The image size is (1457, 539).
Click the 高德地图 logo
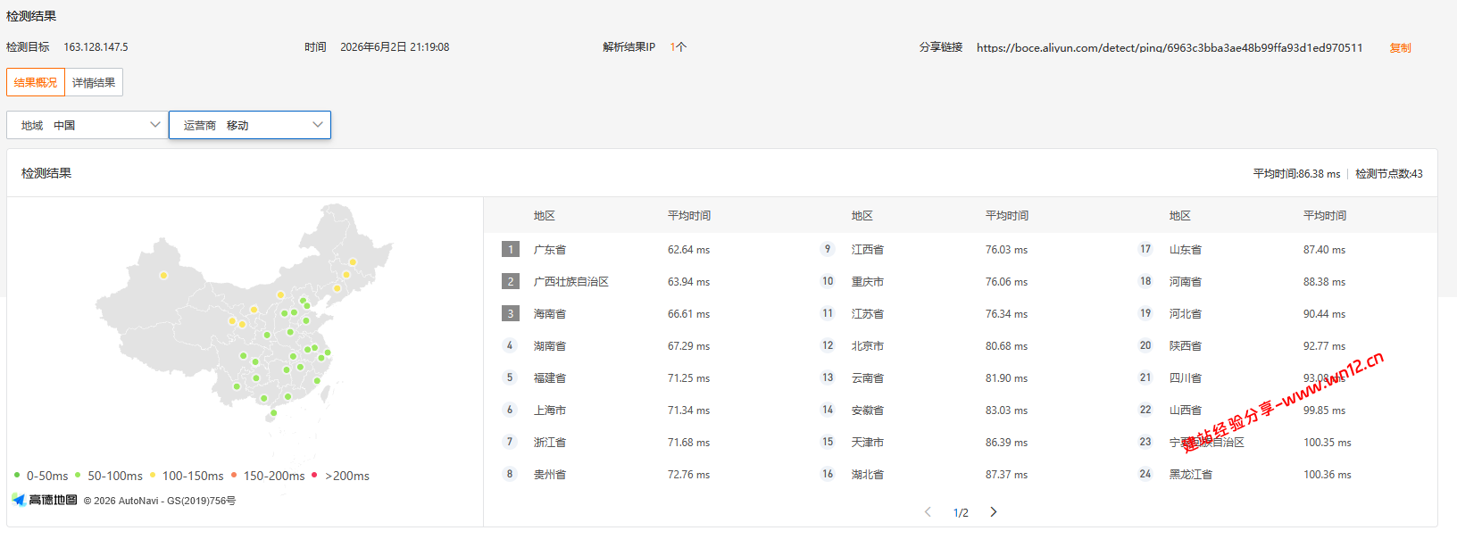coord(45,500)
